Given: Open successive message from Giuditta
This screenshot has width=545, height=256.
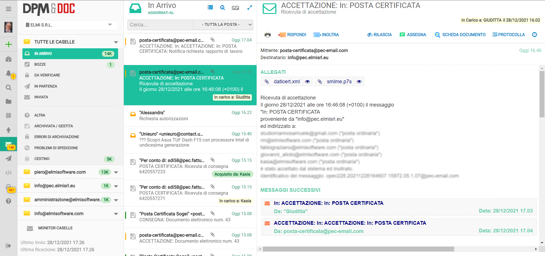Looking at the screenshot, I should click(x=399, y=207).
